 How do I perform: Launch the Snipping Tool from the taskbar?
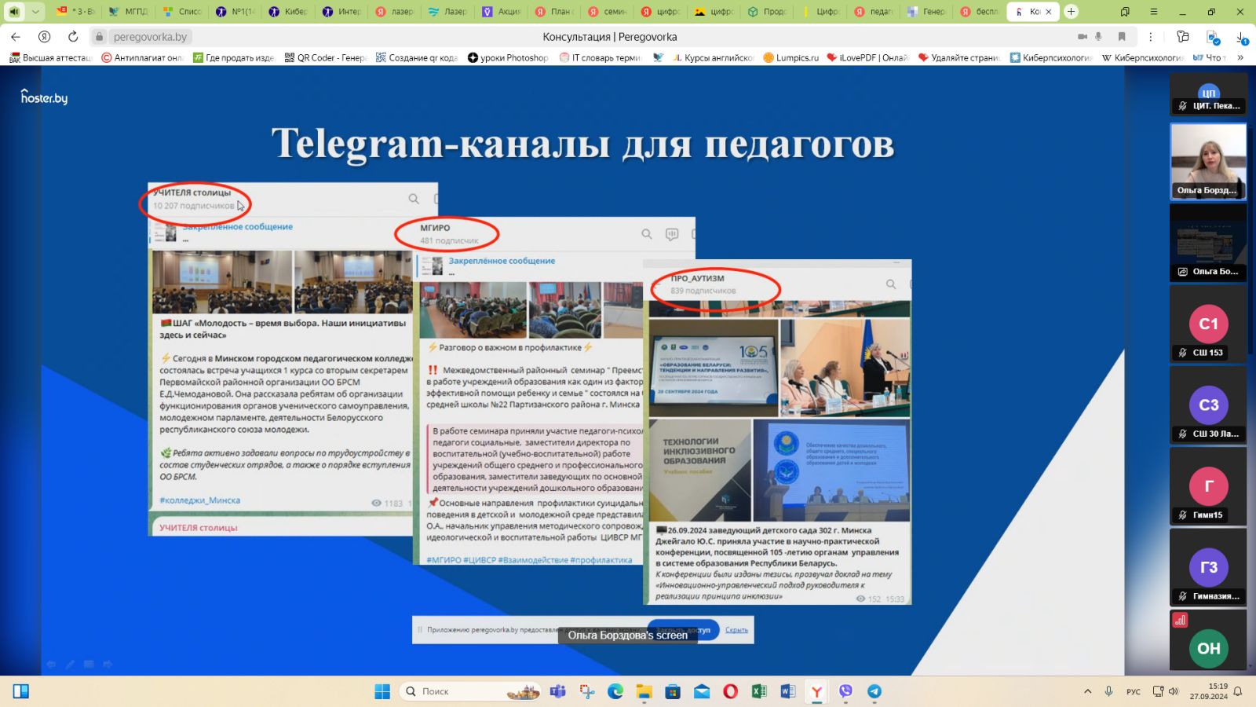pyautogui.click(x=587, y=691)
